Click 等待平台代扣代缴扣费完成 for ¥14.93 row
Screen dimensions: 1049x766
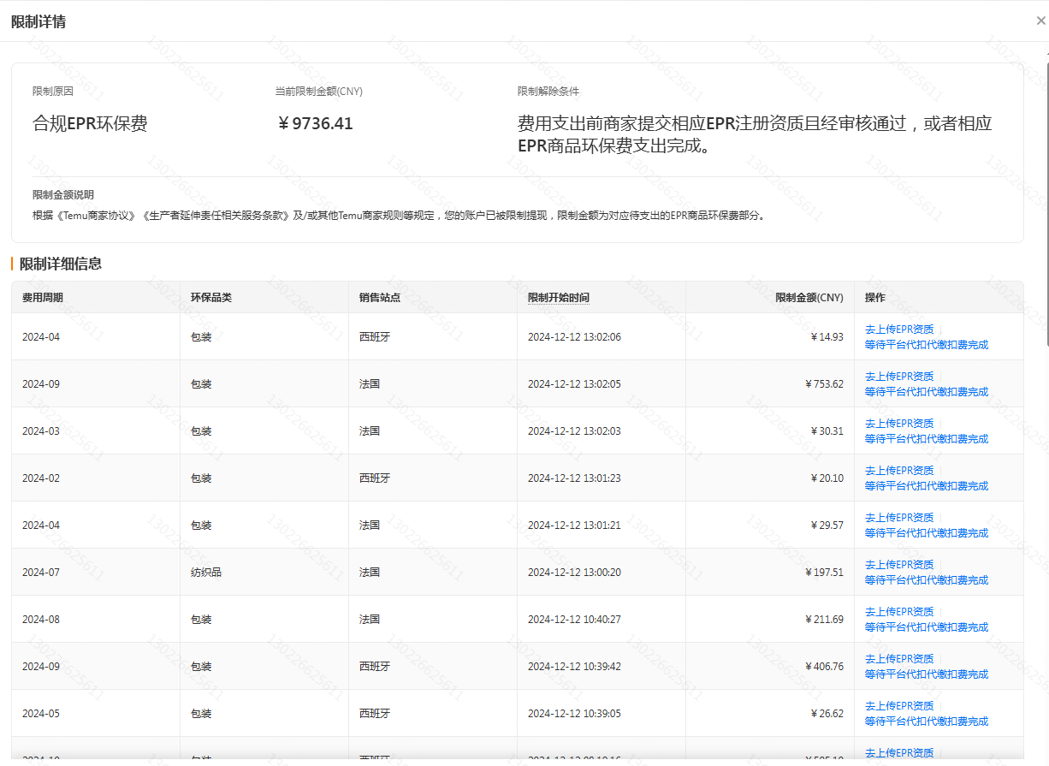tap(927, 345)
